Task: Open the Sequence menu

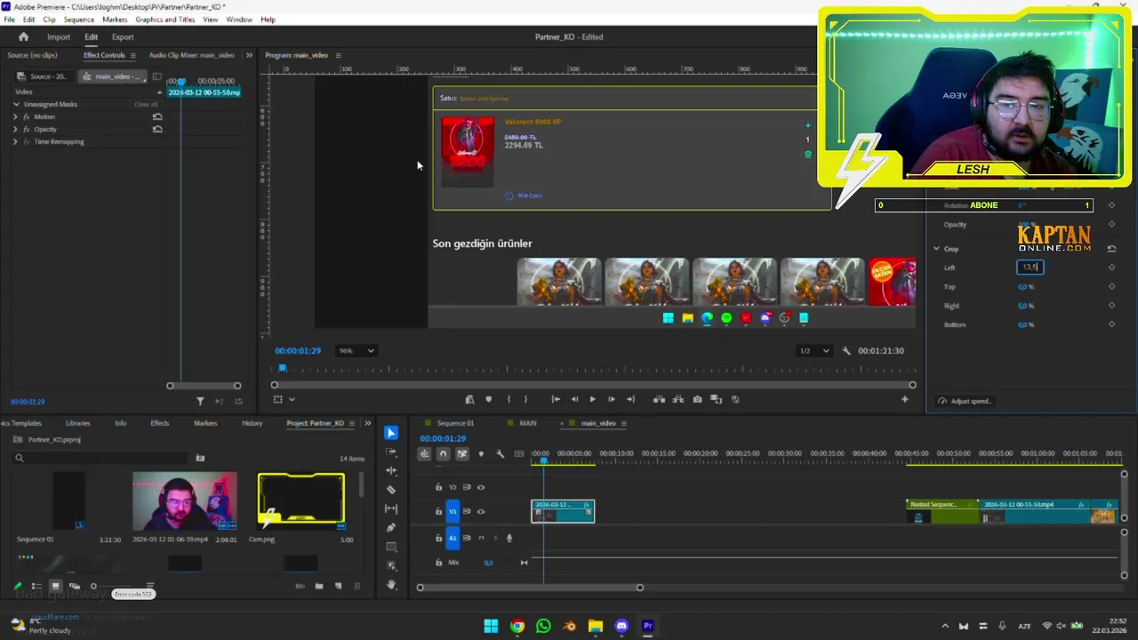Action: [79, 20]
